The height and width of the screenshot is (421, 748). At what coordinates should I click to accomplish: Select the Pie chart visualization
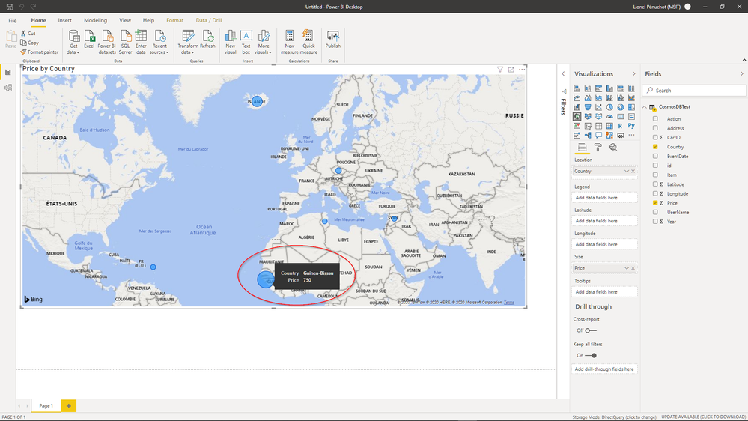609,107
